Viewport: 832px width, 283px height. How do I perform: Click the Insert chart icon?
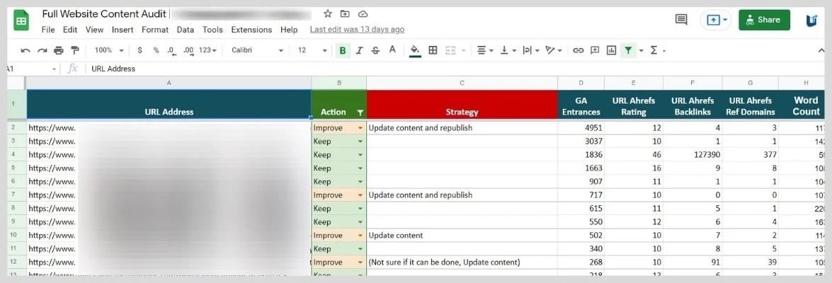tap(611, 50)
